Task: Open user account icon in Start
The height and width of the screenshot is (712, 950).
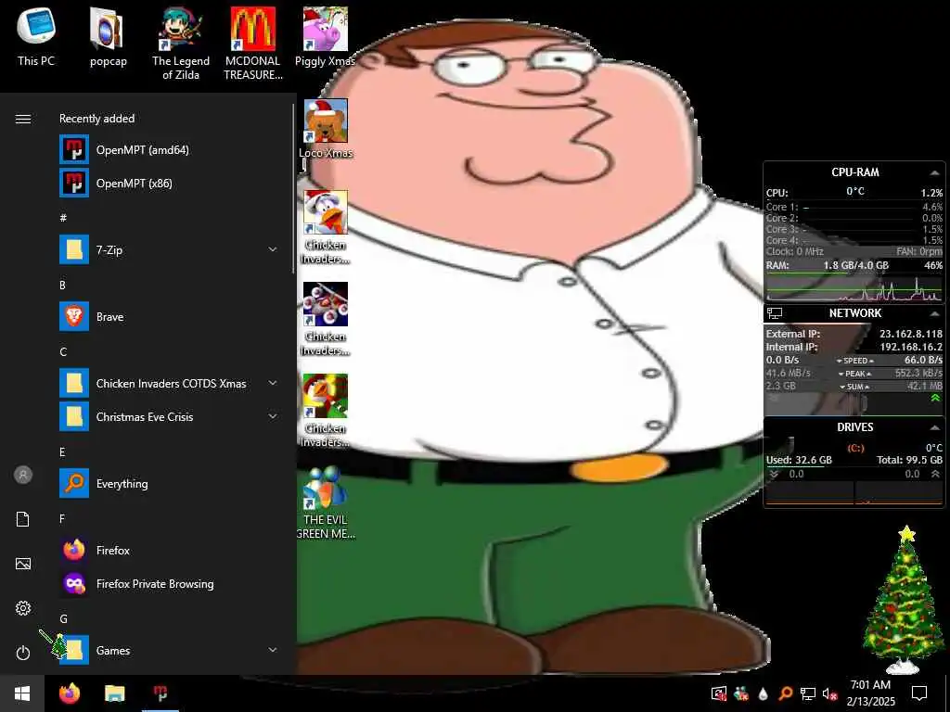Action: coord(23,475)
